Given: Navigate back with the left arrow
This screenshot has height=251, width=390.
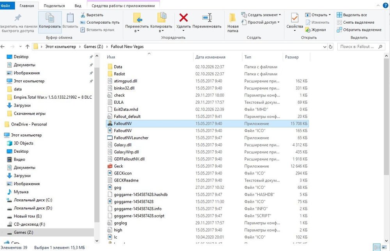Looking at the screenshot, I should pos(3,47).
